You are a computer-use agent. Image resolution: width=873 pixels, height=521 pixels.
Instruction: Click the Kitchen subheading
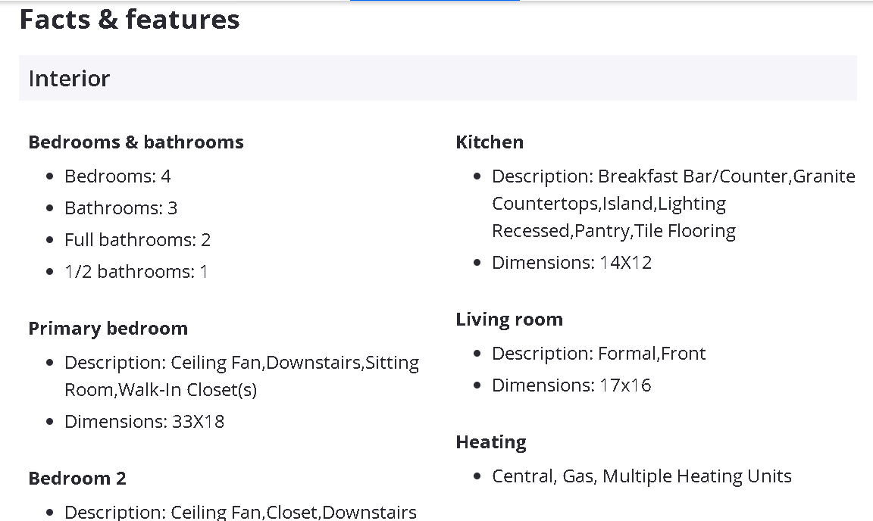tap(490, 142)
